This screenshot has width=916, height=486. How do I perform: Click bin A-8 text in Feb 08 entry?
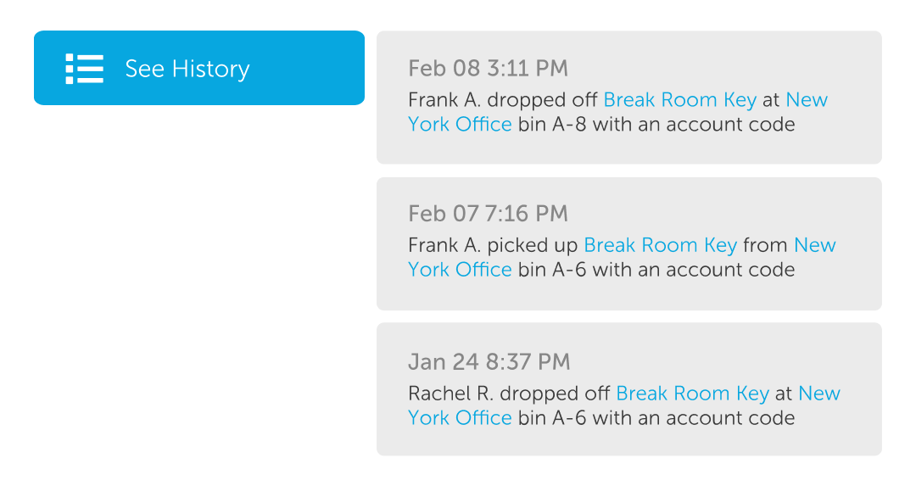tap(552, 125)
